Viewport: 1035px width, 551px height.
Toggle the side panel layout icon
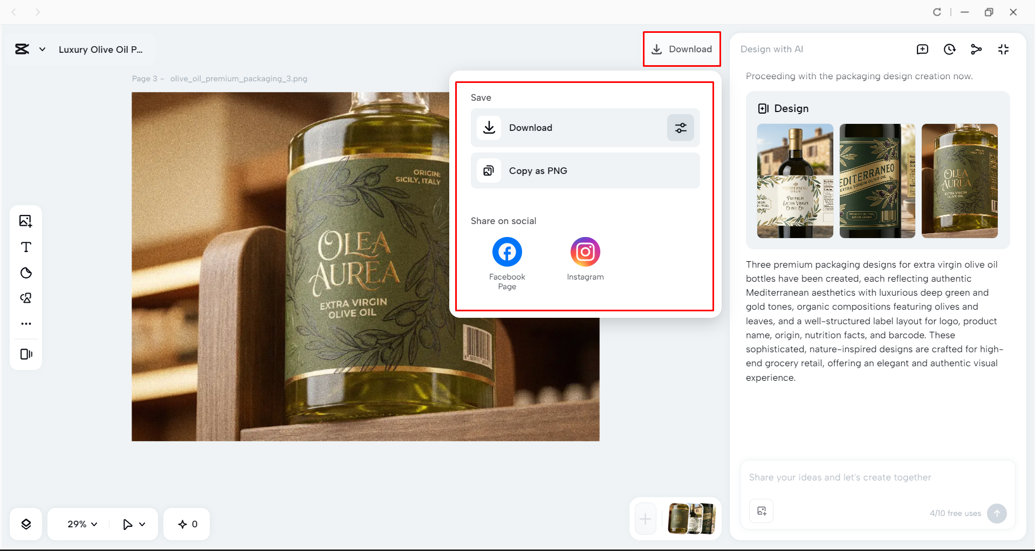point(26,354)
